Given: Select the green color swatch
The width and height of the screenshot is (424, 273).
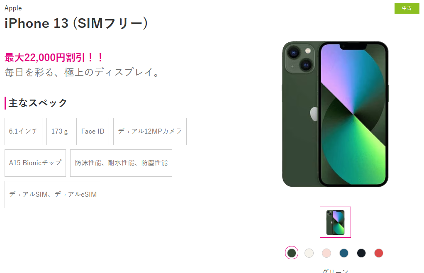Looking at the screenshot, I should pyautogui.click(x=292, y=253).
